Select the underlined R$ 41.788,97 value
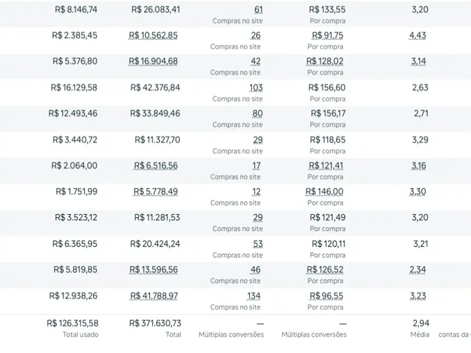 click(153, 296)
